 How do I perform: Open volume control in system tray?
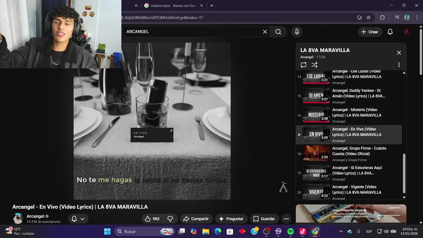coord(386,231)
